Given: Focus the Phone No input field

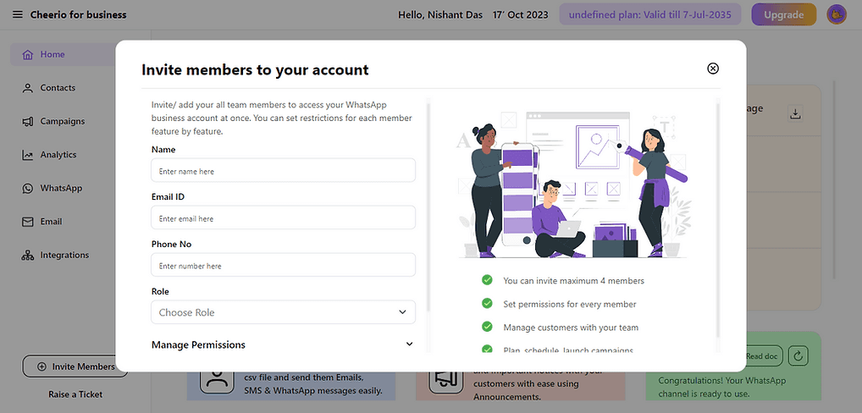Looking at the screenshot, I should [x=283, y=265].
